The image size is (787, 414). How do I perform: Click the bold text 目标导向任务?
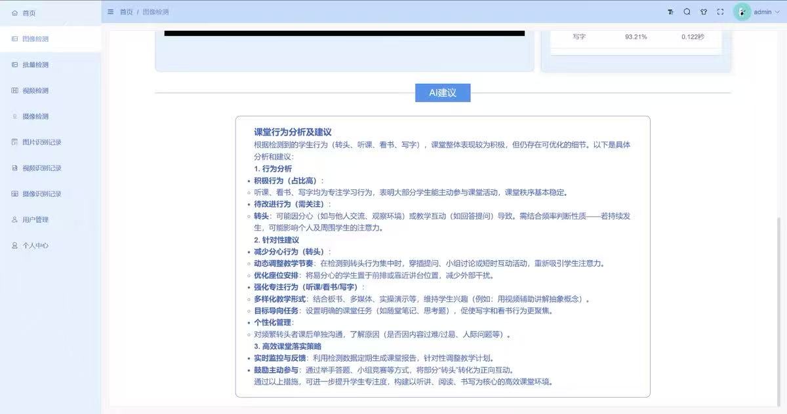click(276, 310)
